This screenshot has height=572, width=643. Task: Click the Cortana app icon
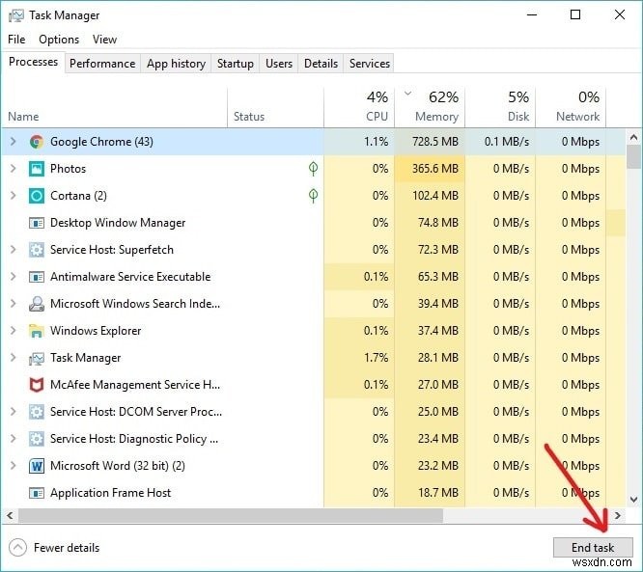37,196
